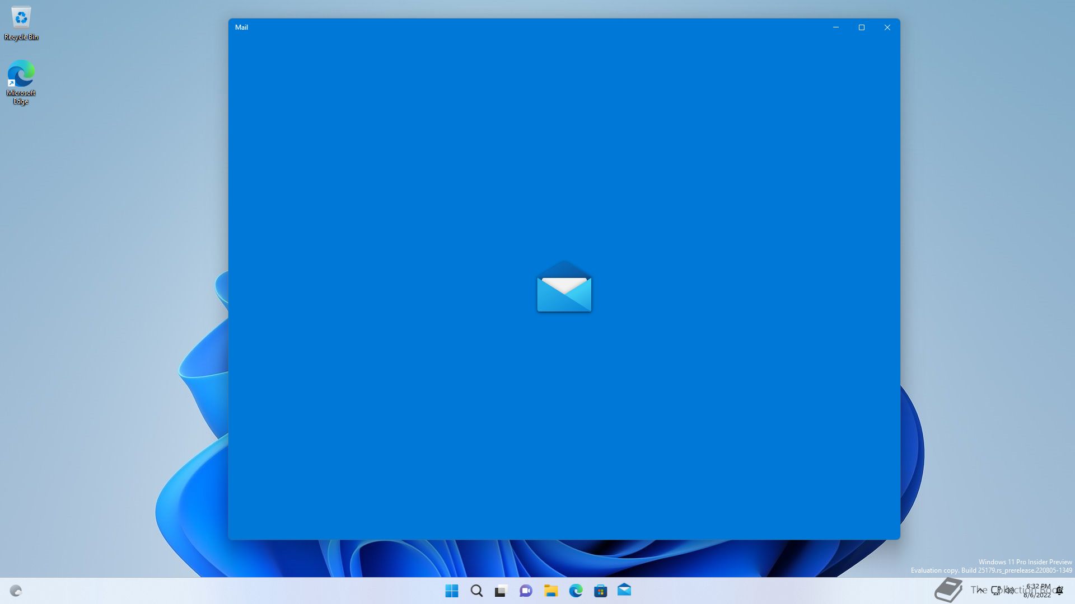Open clock and date 6:32 PM
This screenshot has width=1075, height=604.
[x=1037, y=591]
